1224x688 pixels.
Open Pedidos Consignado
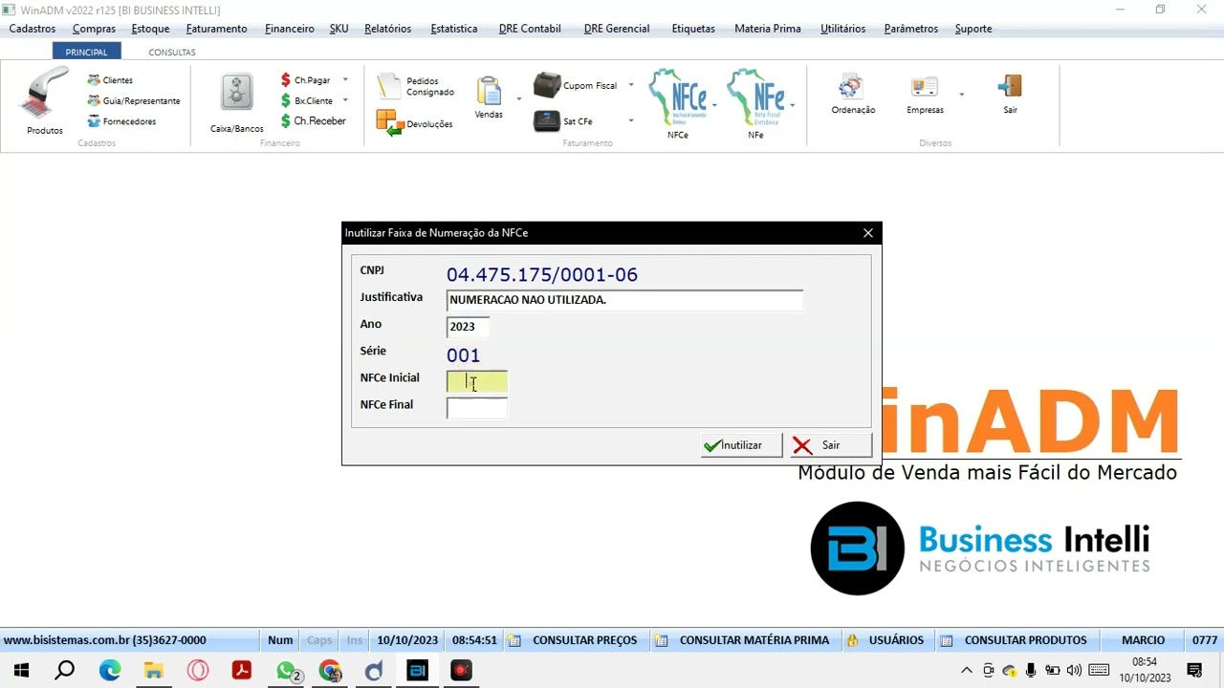417,87
